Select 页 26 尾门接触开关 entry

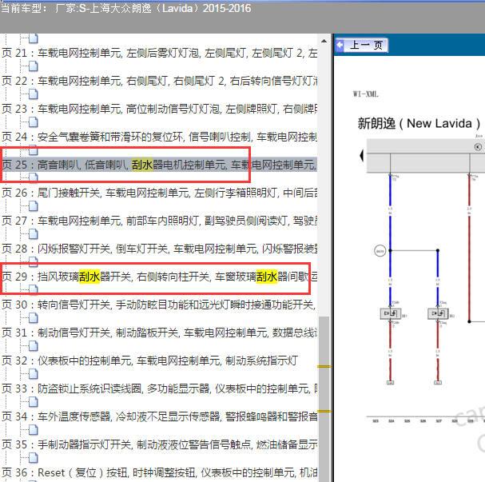pyautogui.click(x=159, y=193)
